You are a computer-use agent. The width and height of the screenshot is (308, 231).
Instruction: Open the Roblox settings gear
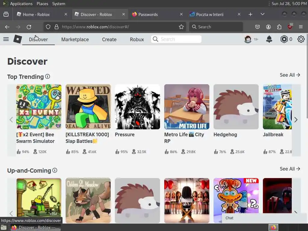point(301,39)
